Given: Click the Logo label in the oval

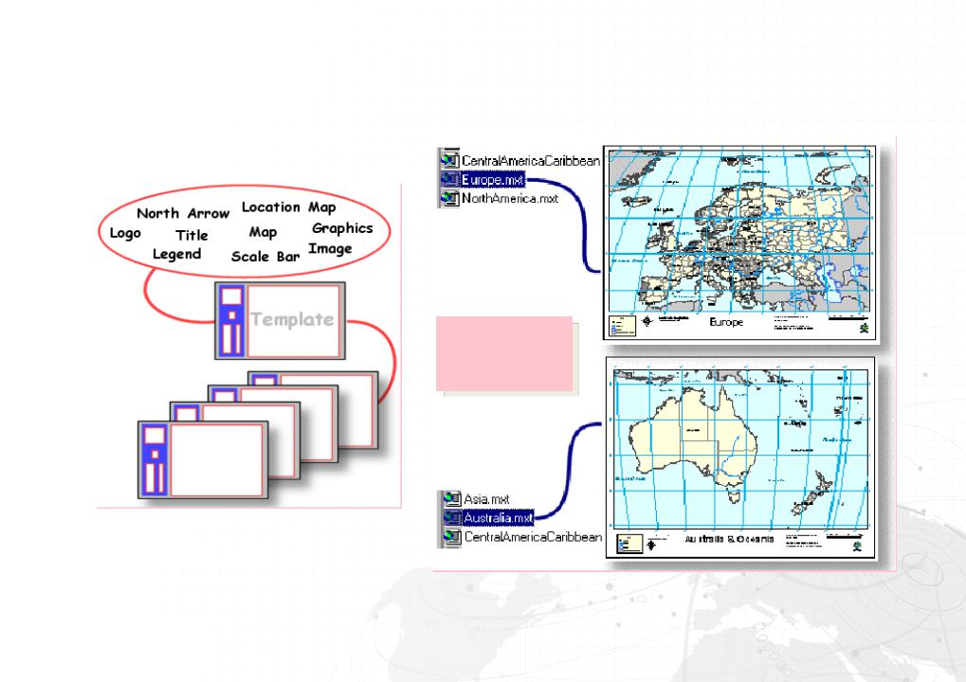Looking at the screenshot, I should pos(125,233).
